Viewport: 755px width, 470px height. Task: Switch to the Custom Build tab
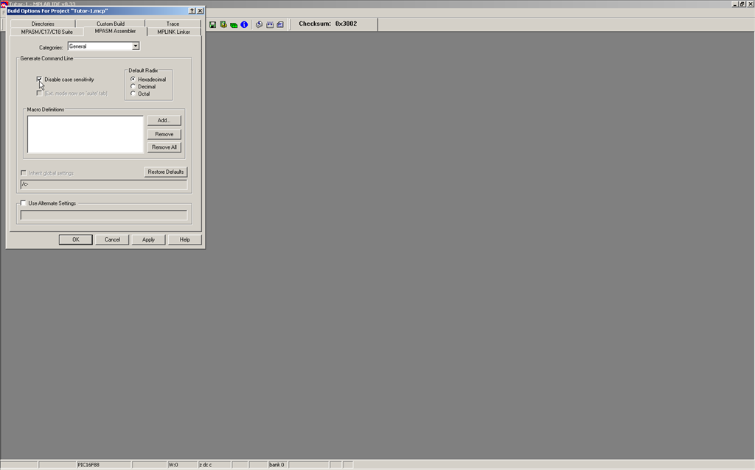111,24
